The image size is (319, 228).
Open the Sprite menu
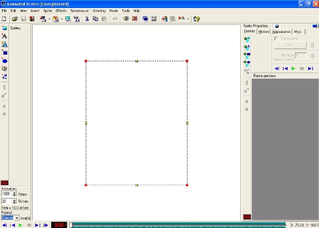(x=48, y=11)
